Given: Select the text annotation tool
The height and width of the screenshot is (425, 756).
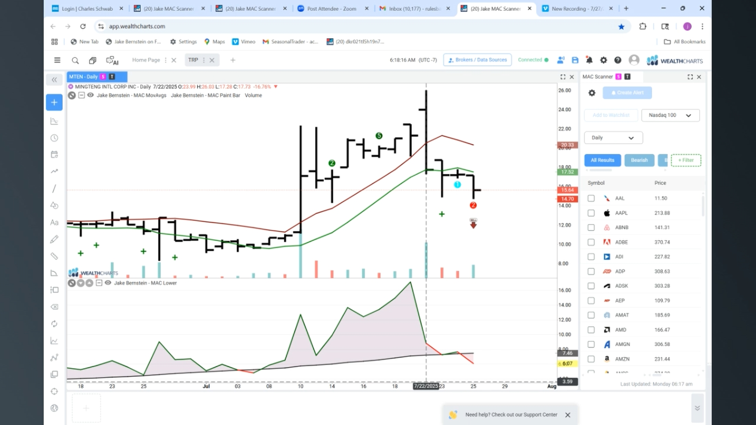Looking at the screenshot, I should pyautogui.click(x=54, y=222).
